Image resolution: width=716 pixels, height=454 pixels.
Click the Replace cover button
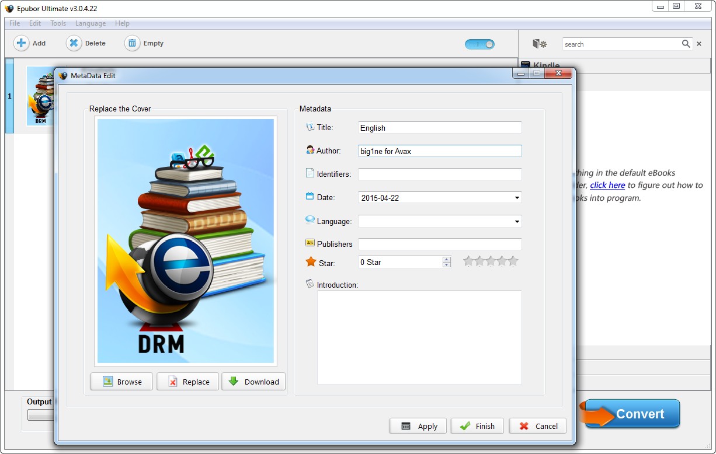click(187, 382)
